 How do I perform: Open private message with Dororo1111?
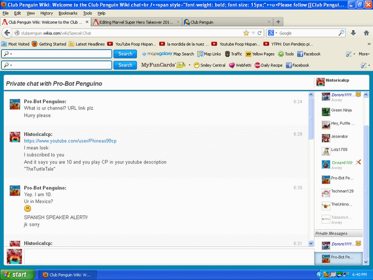pos(339,245)
